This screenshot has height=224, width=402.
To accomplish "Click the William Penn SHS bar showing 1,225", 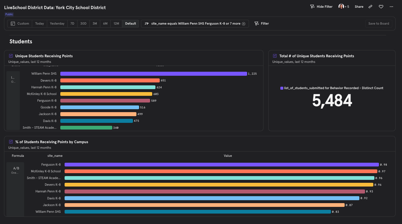I will (154, 74).
